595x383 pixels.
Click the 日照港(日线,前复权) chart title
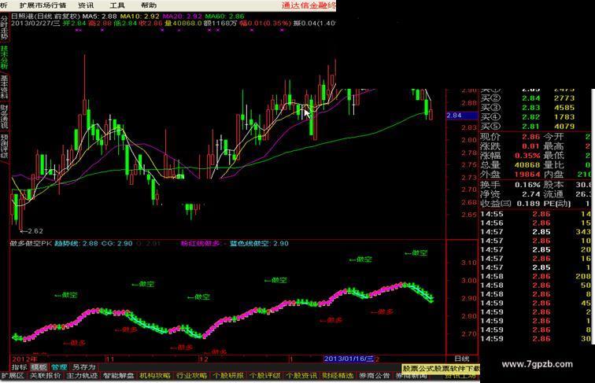pyautogui.click(x=46, y=17)
